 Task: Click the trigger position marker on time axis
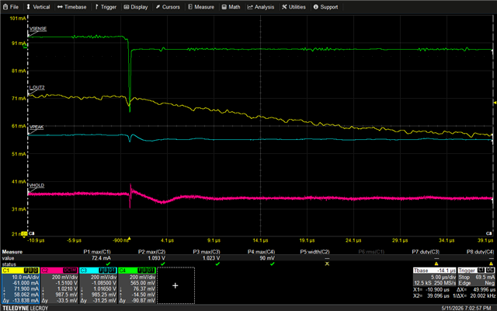click(x=129, y=238)
